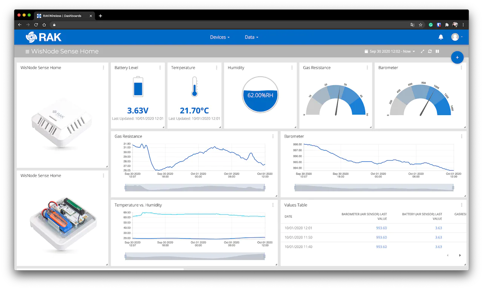
Task: Click battery value 3.63 in 11:50 row
Action: point(438,237)
